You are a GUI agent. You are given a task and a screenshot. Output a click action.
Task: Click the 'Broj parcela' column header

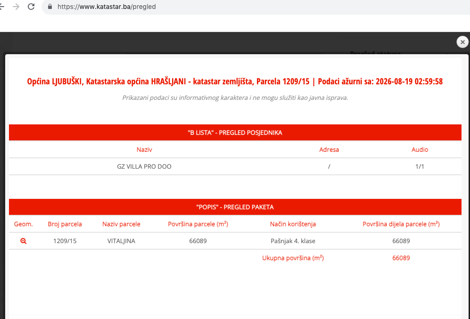(65, 224)
